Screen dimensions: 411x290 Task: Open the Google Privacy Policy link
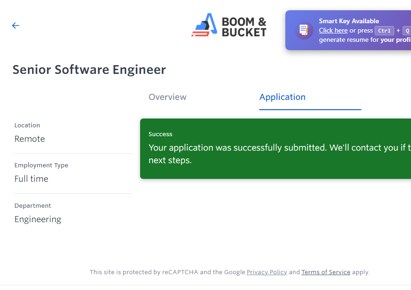click(x=267, y=272)
